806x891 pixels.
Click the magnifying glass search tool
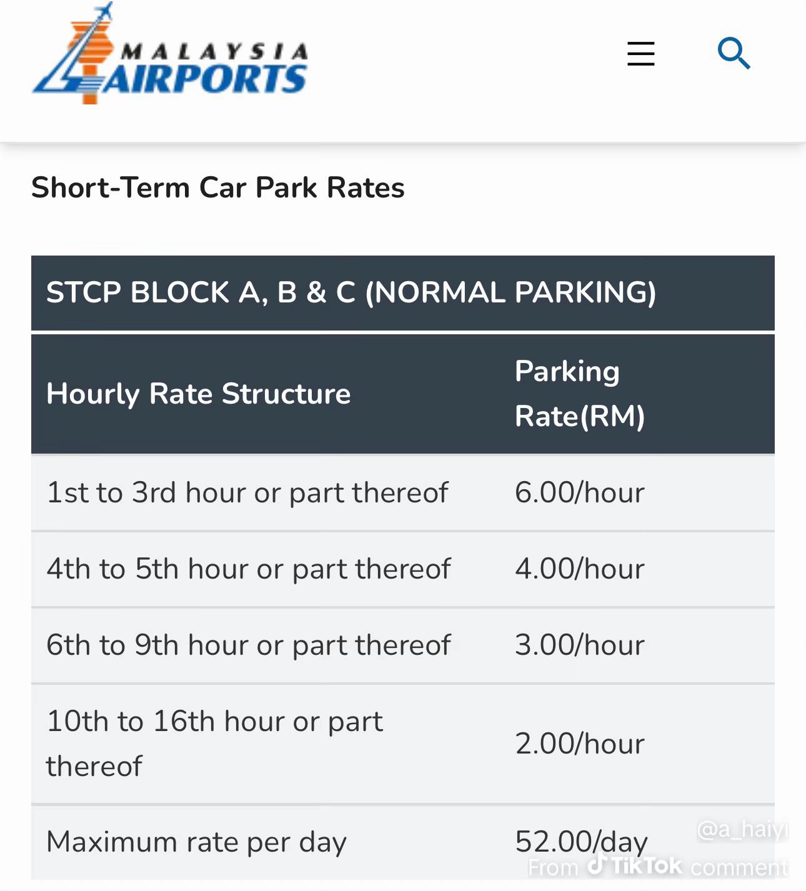[x=735, y=53]
